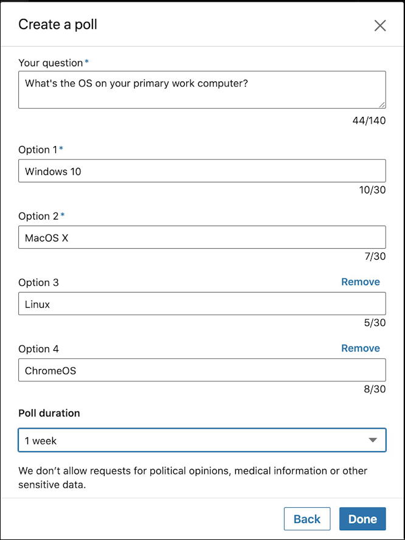This screenshot has width=405, height=540.
Task: Click the X icon in the dialog header
Action: click(380, 26)
